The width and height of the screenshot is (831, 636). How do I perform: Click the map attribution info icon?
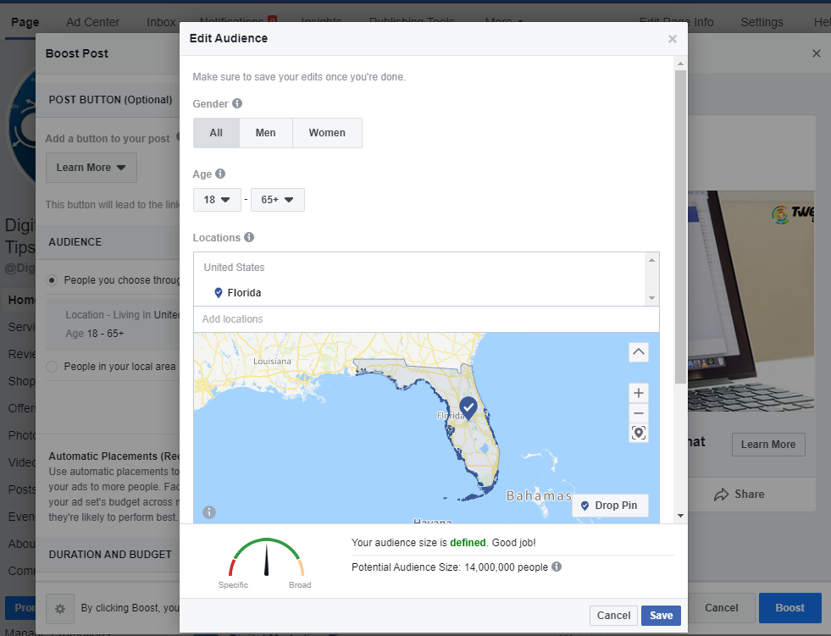click(x=208, y=512)
